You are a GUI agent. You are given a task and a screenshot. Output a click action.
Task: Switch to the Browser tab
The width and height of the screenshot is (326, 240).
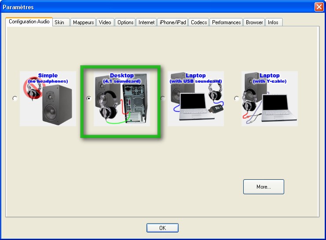254,22
